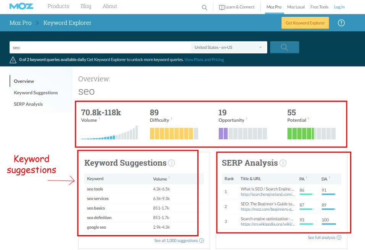This screenshot has height=250, width=365.
Task: Open SERP Analysis via its circular arrow icon
Action: tap(283, 163)
